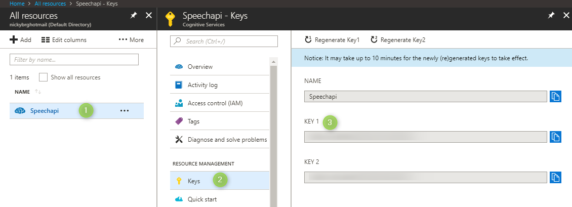Add a new resource

click(x=20, y=39)
